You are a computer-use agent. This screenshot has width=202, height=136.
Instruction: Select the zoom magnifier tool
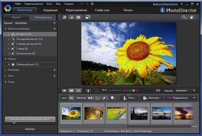tap(185, 17)
